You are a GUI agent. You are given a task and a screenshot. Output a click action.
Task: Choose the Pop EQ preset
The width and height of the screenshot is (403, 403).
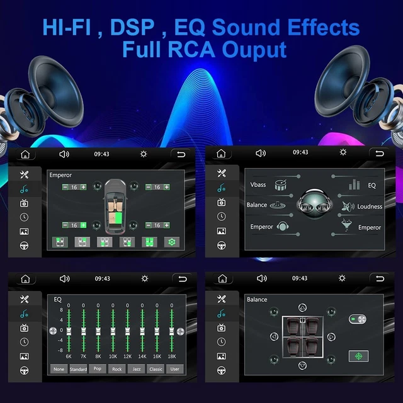tap(98, 368)
